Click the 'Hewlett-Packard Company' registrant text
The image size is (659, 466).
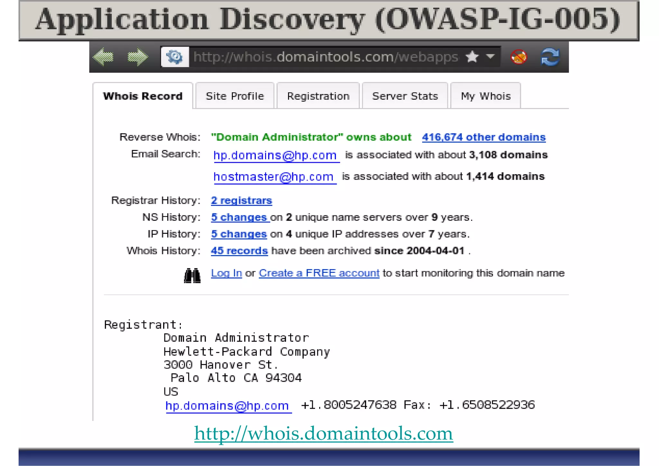tap(246, 351)
